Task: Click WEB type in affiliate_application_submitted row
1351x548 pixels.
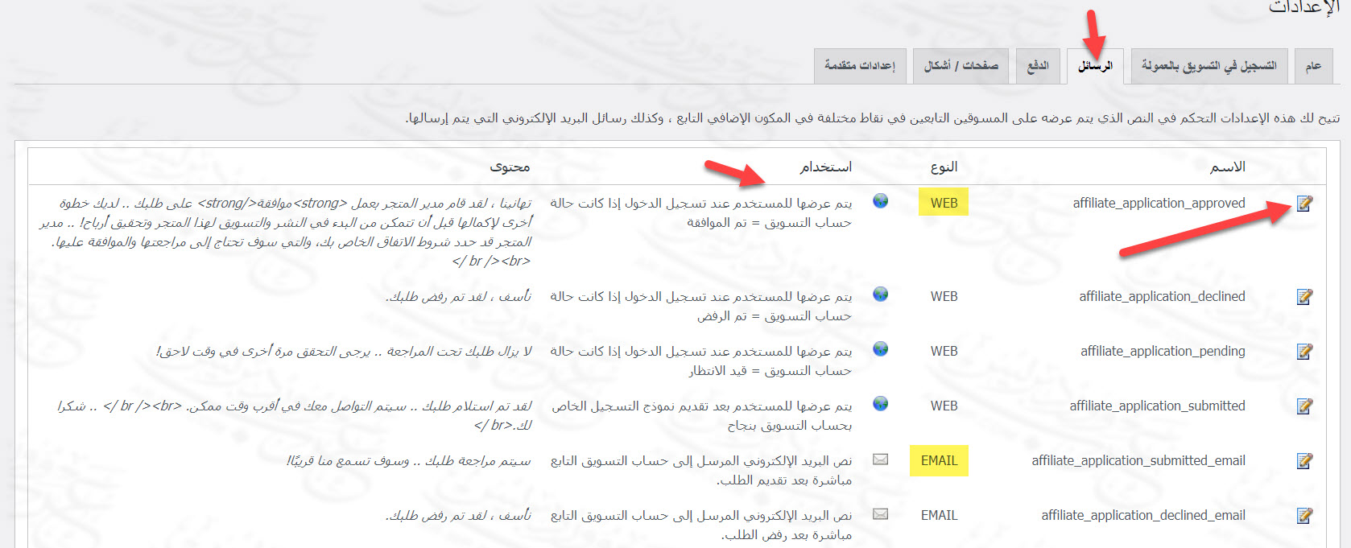Action: 944,406
